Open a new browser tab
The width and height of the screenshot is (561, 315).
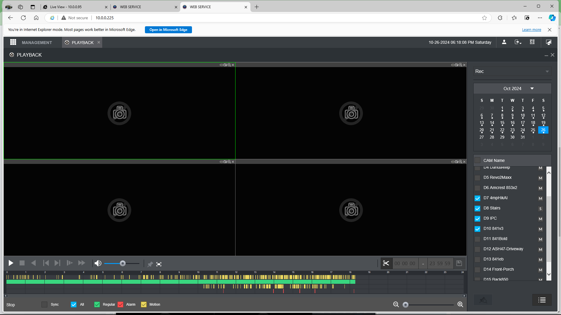click(257, 7)
